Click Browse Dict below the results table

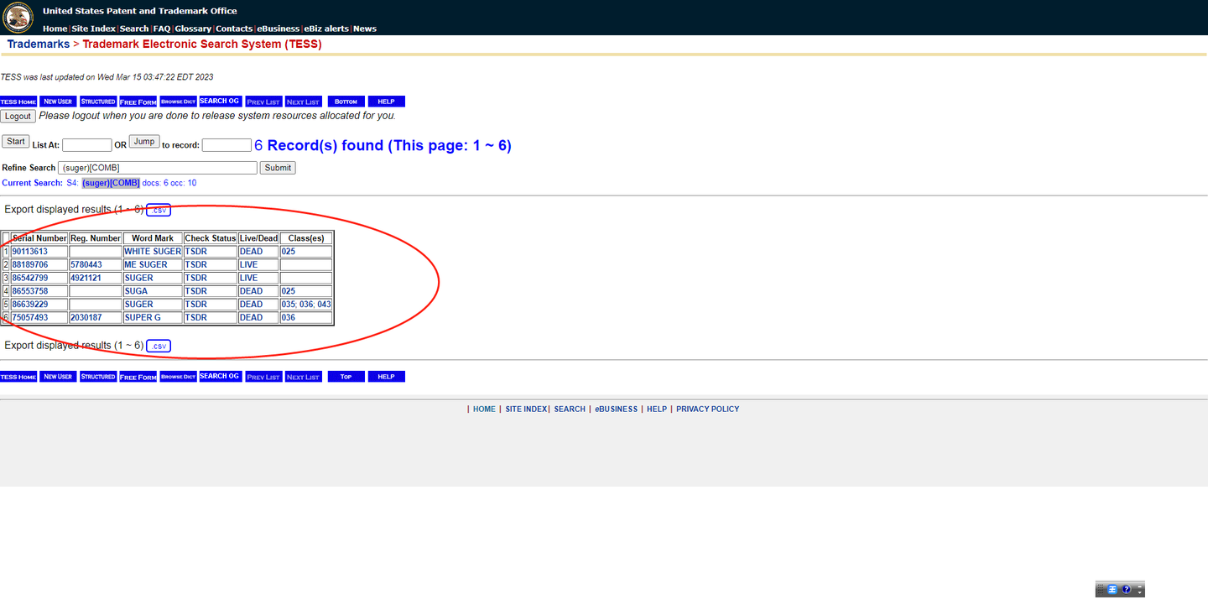pyautogui.click(x=179, y=377)
